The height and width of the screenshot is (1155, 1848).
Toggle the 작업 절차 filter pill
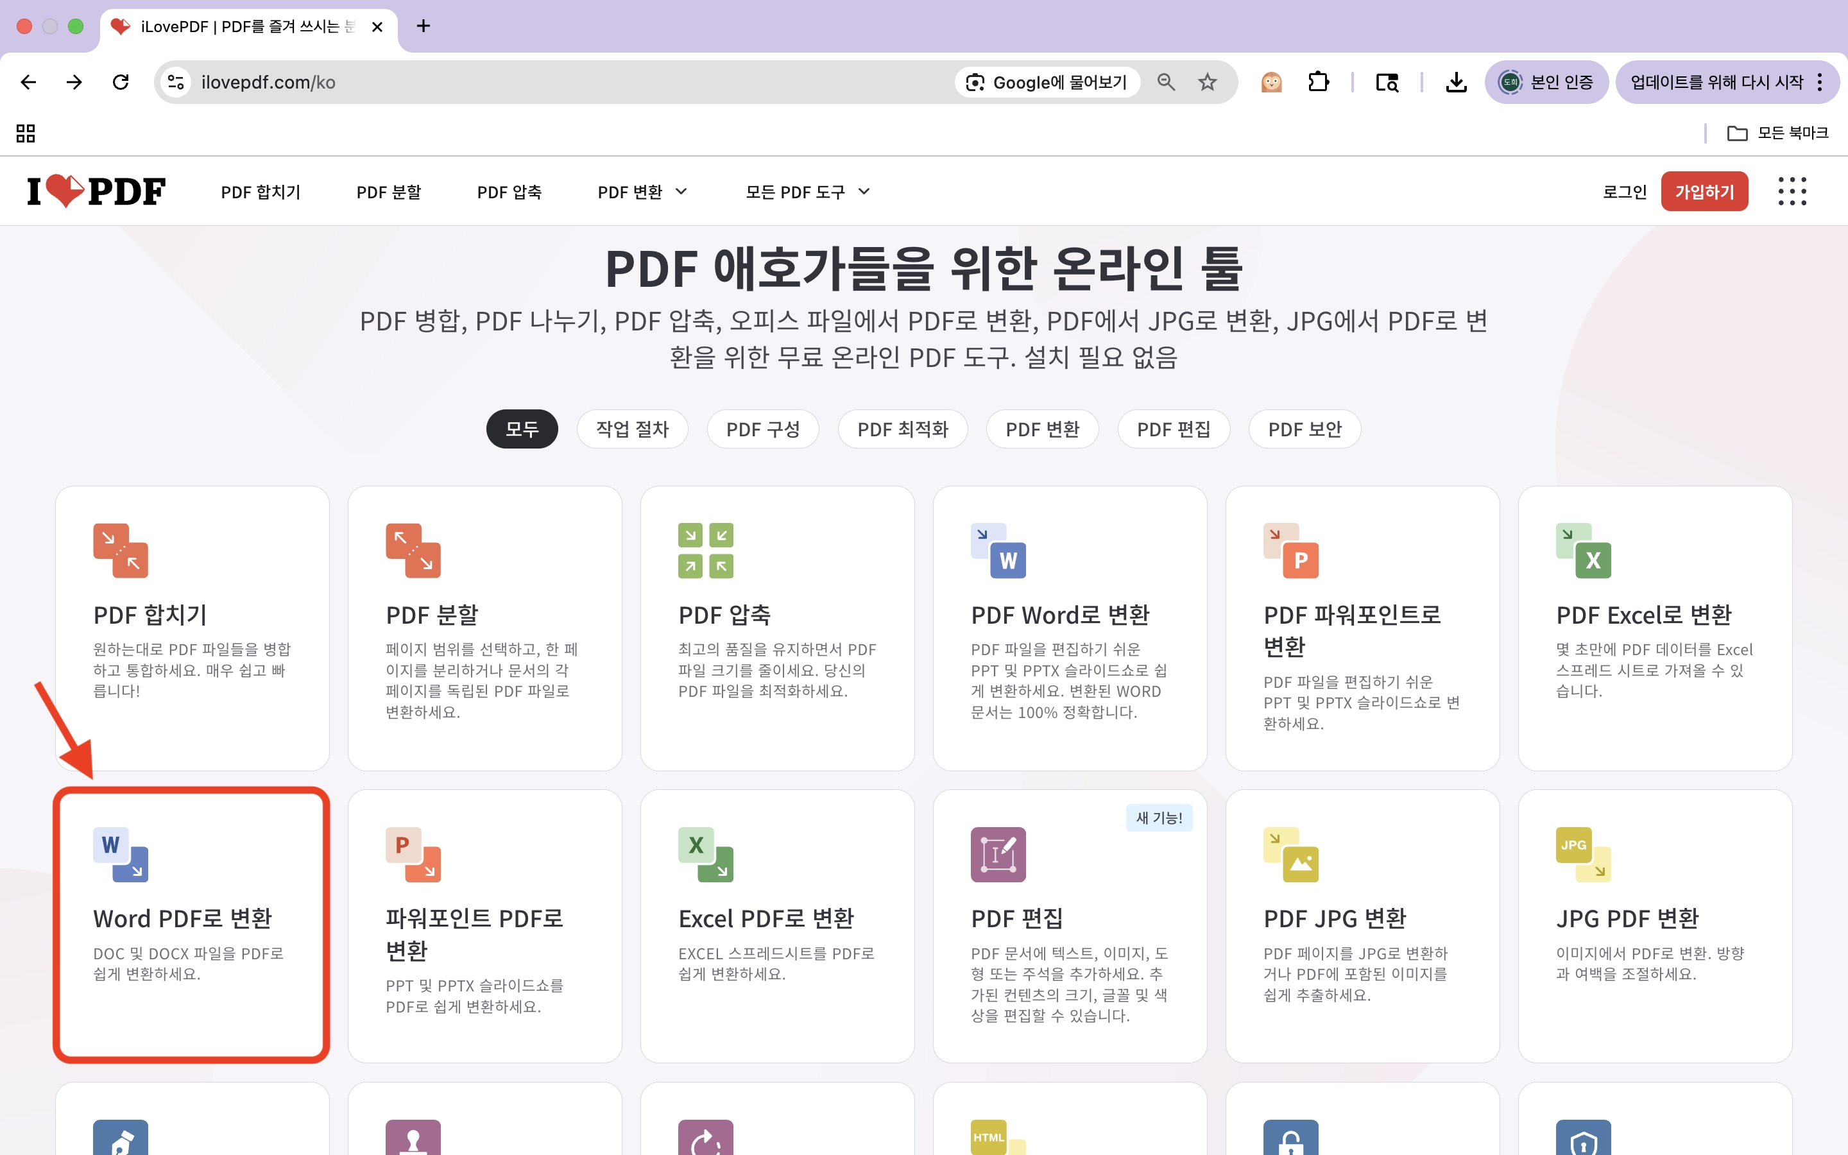pos(632,429)
